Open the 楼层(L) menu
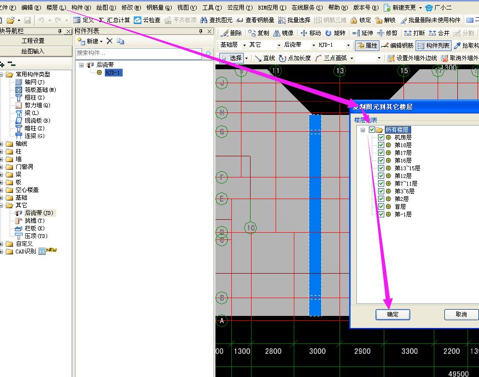479x377 pixels. point(56,8)
